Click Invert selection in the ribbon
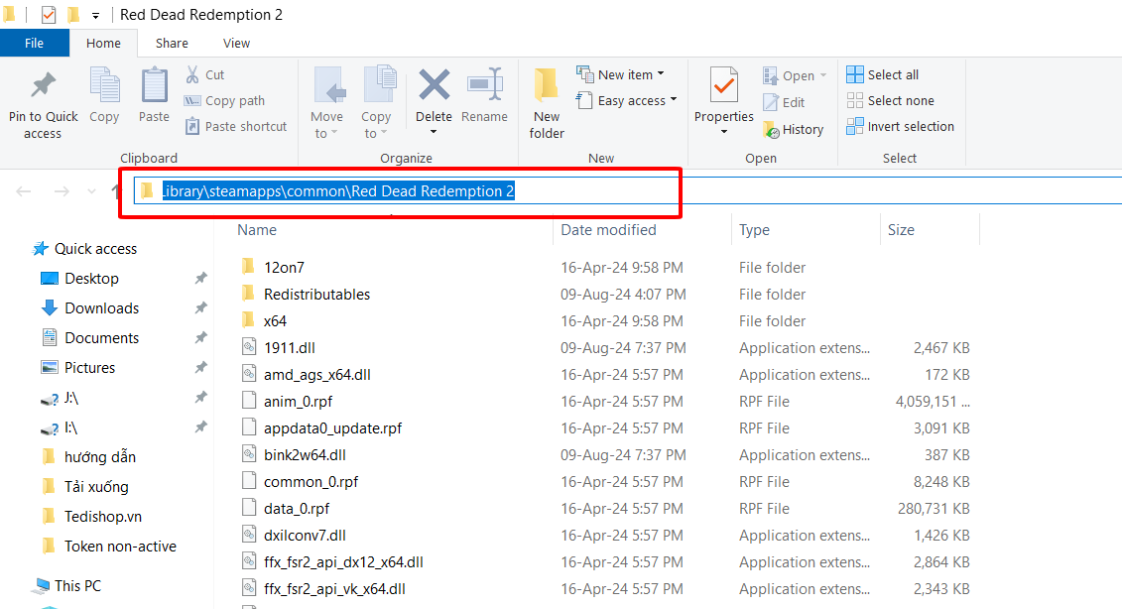1122x609 pixels. click(900, 126)
